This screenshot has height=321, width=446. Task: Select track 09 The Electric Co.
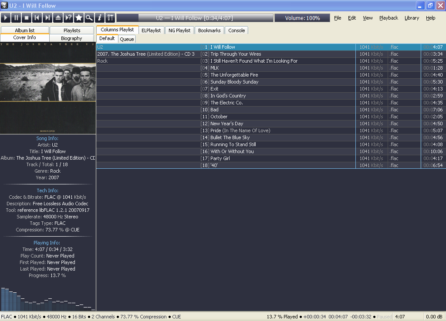click(271, 103)
